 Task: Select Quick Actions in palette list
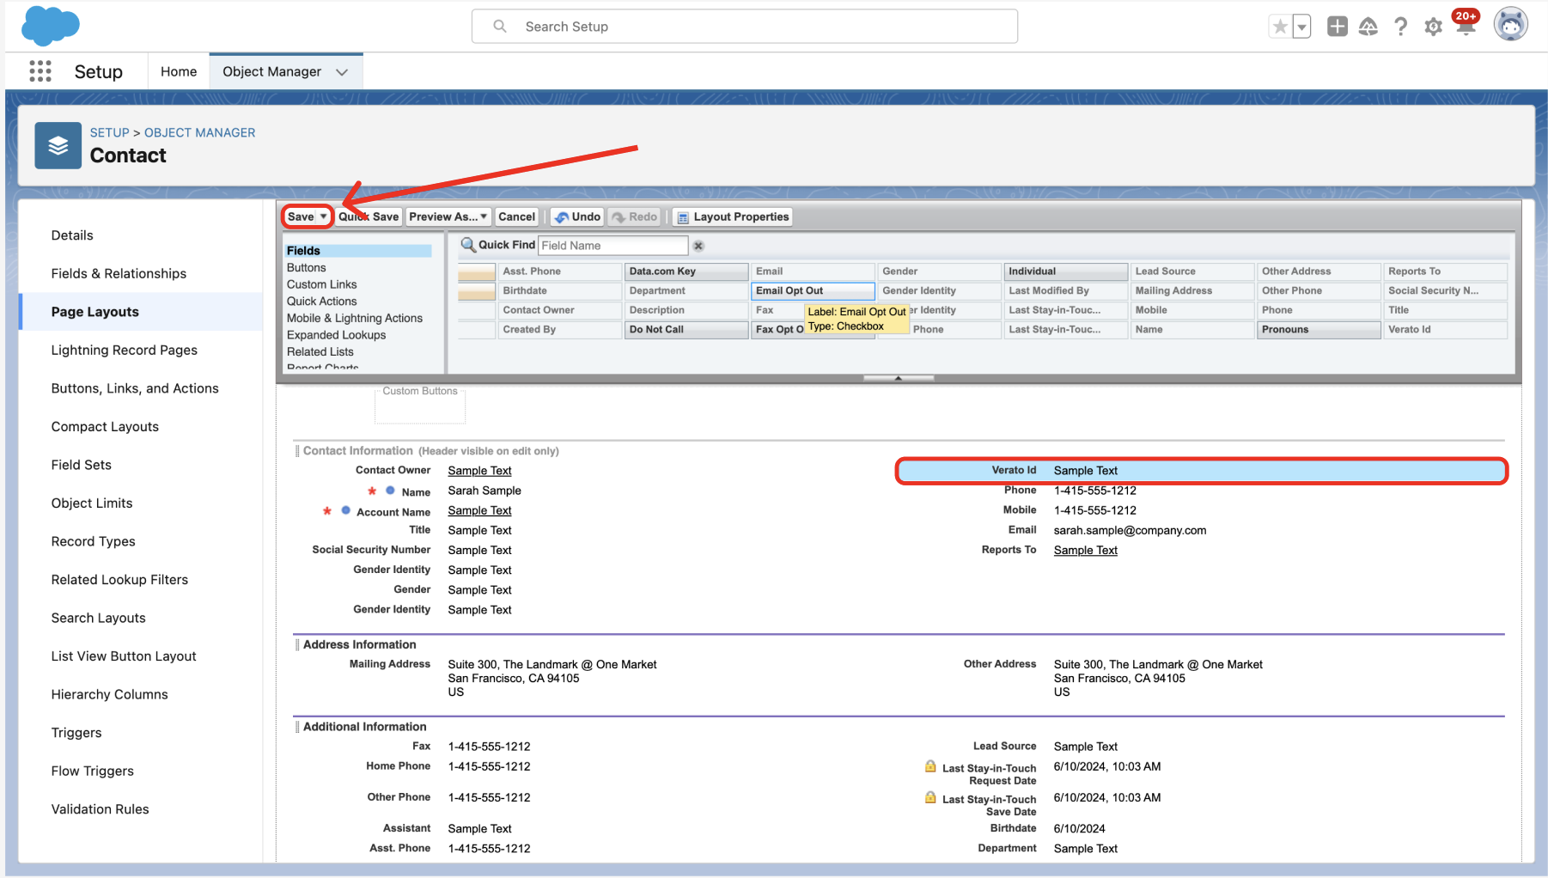pyautogui.click(x=321, y=301)
